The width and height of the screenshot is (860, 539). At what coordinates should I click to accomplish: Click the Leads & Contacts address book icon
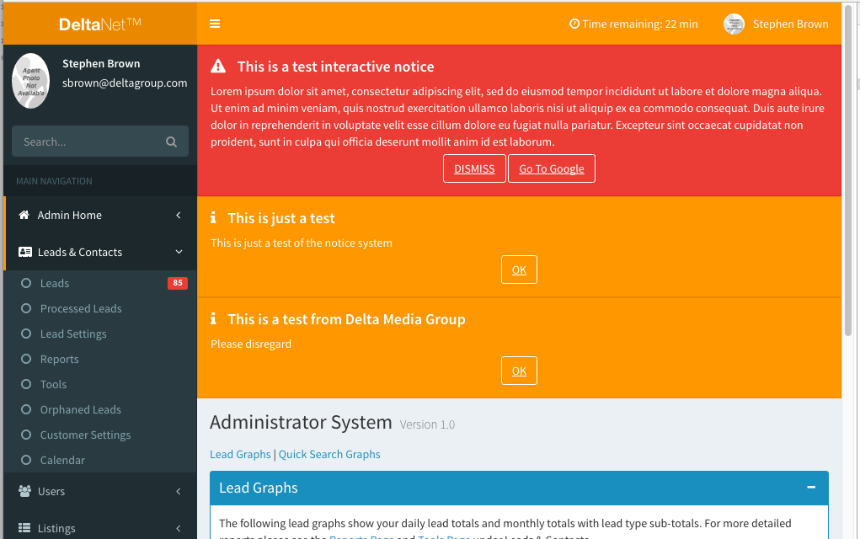(24, 252)
